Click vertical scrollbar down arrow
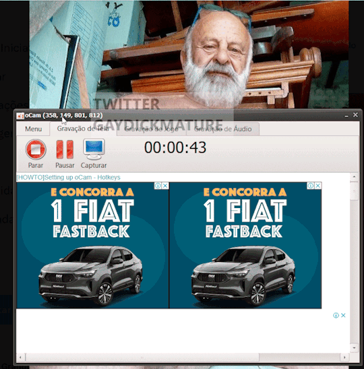The image size is (364, 369). click(x=355, y=347)
